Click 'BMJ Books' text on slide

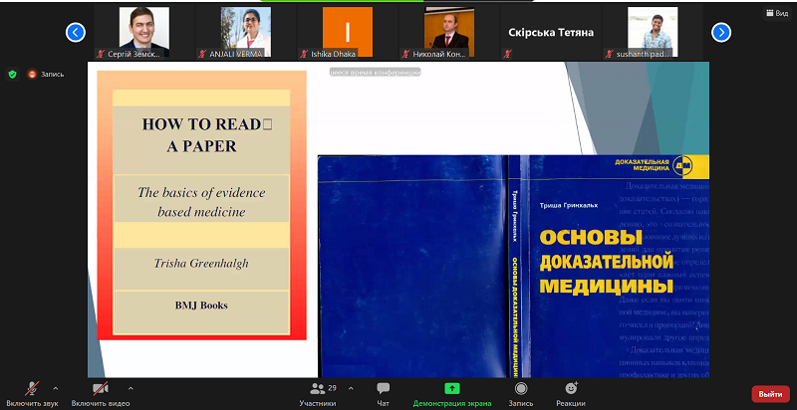click(x=201, y=306)
